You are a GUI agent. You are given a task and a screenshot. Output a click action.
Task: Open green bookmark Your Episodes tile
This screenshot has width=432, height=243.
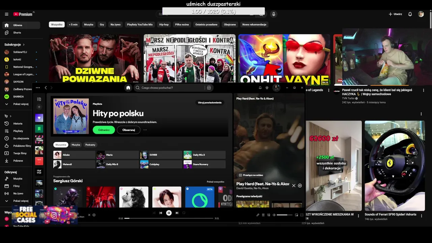pos(39,129)
